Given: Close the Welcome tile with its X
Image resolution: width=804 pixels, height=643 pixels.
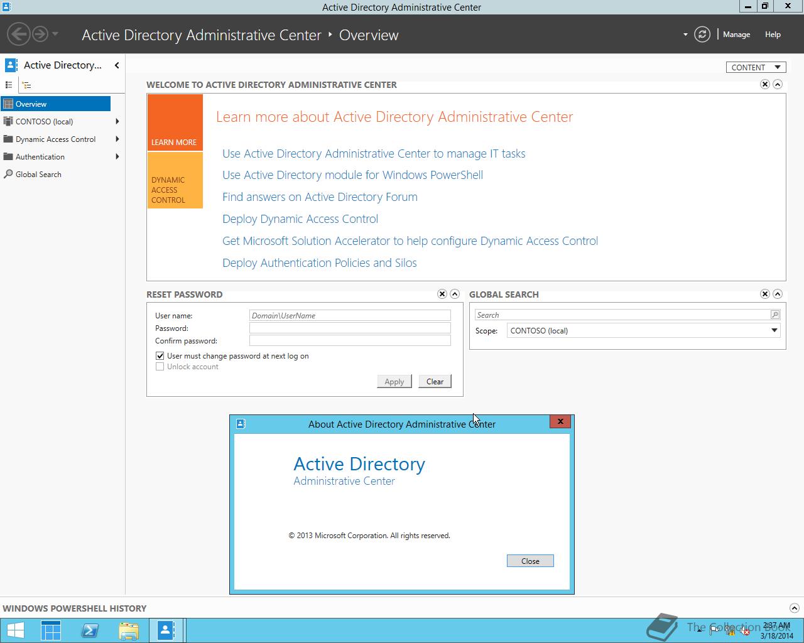Looking at the screenshot, I should pyautogui.click(x=765, y=84).
